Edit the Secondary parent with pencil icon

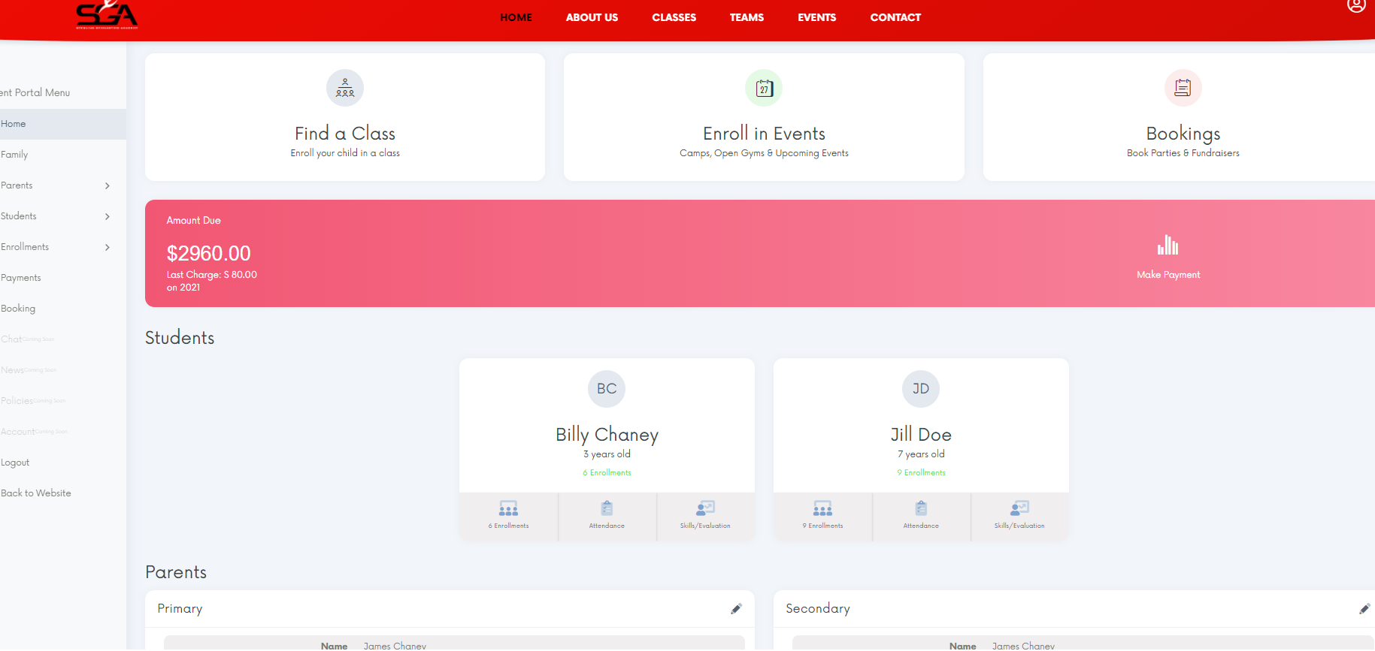click(x=1364, y=609)
